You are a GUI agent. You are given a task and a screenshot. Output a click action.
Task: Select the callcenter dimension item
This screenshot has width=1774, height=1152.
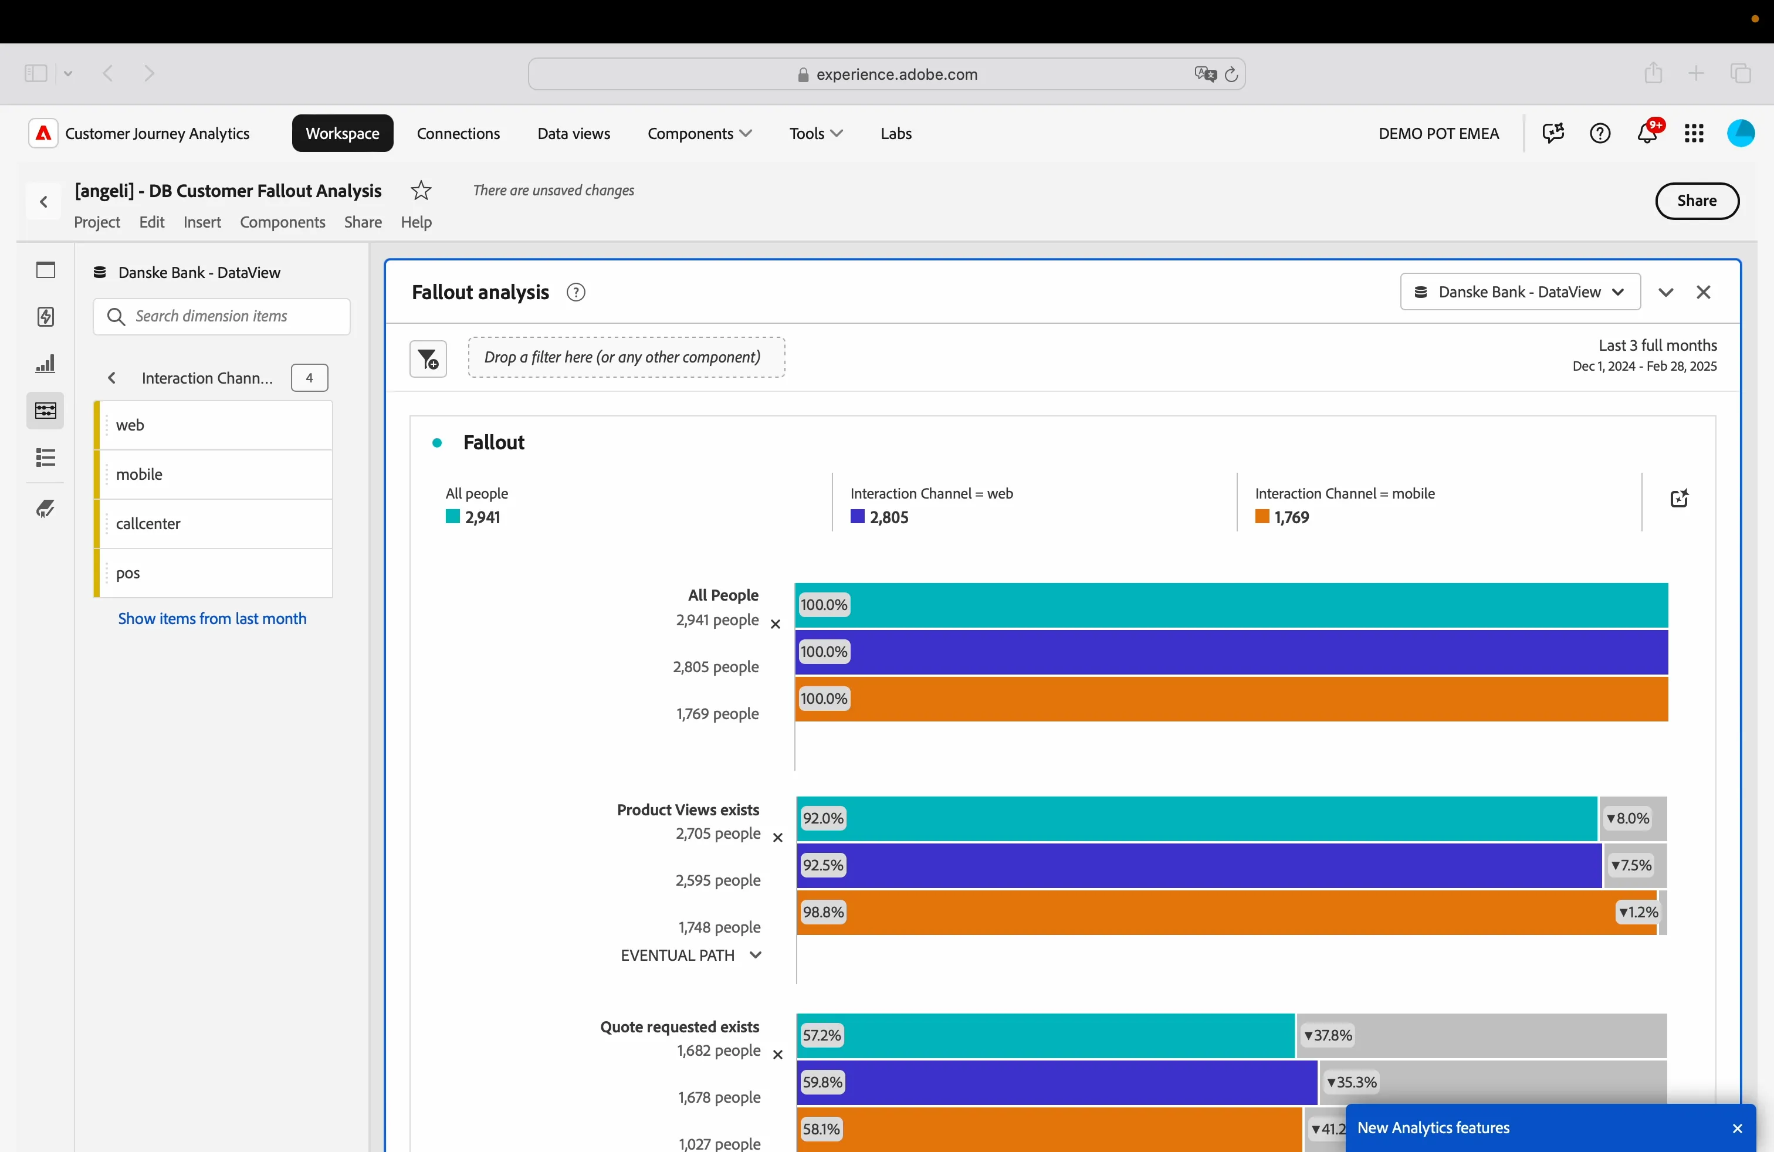click(213, 524)
